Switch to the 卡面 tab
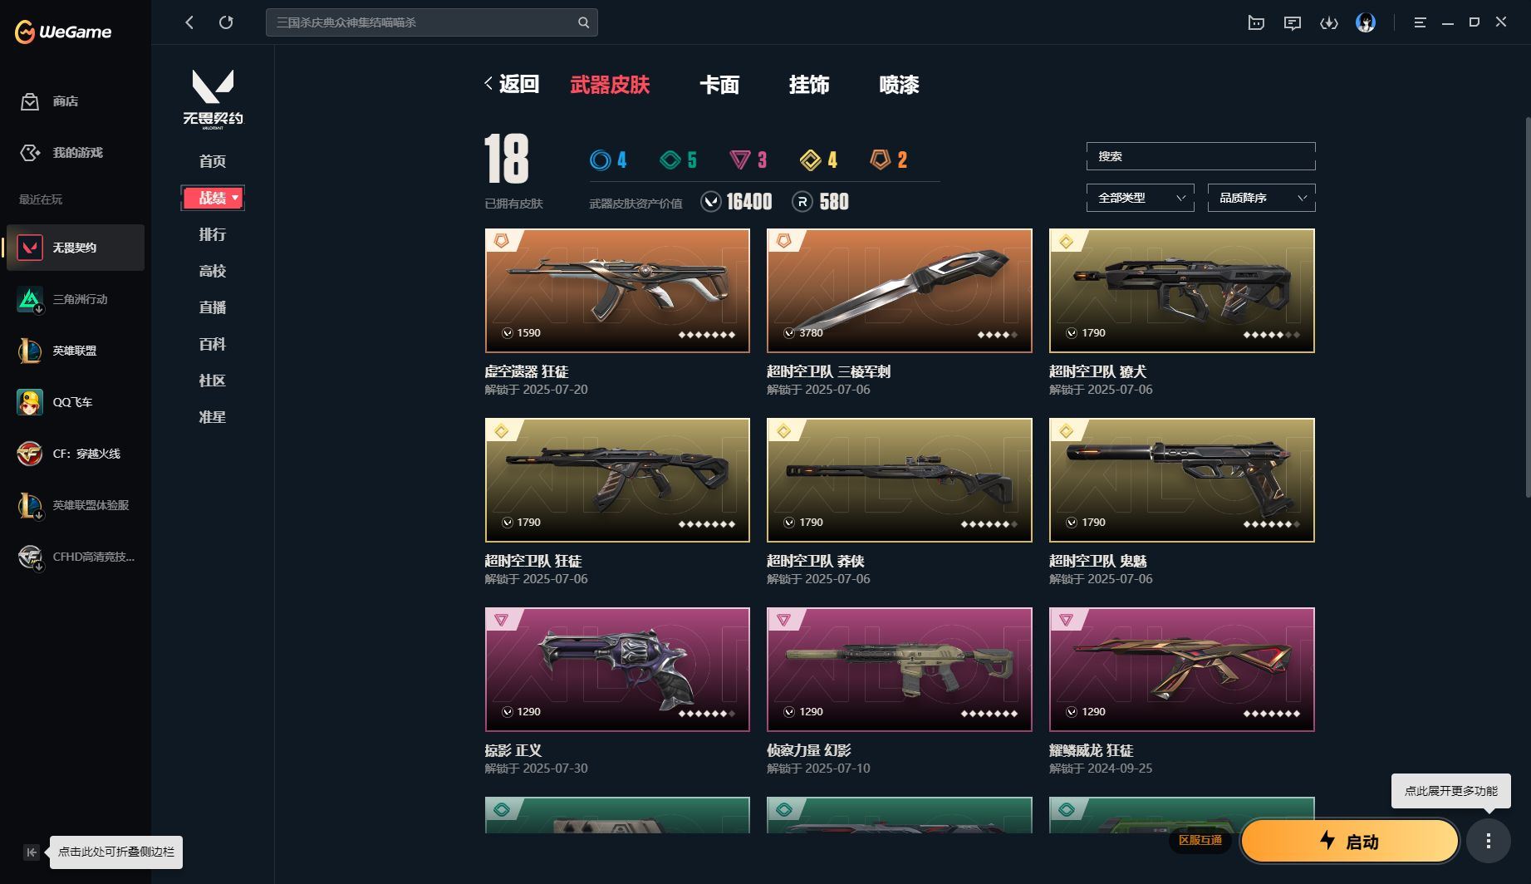Image resolution: width=1531 pixels, height=884 pixels. tap(719, 85)
